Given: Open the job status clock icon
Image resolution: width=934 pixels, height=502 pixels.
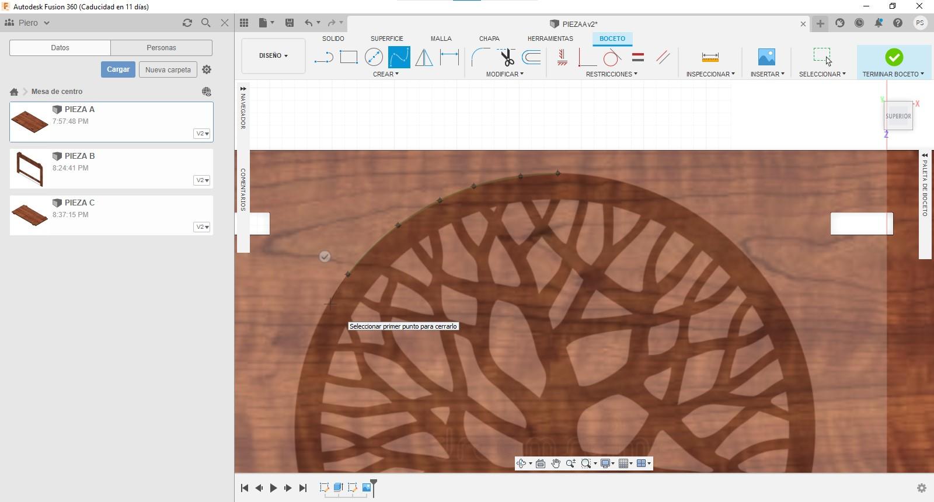Looking at the screenshot, I should pyautogui.click(x=859, y=23).
